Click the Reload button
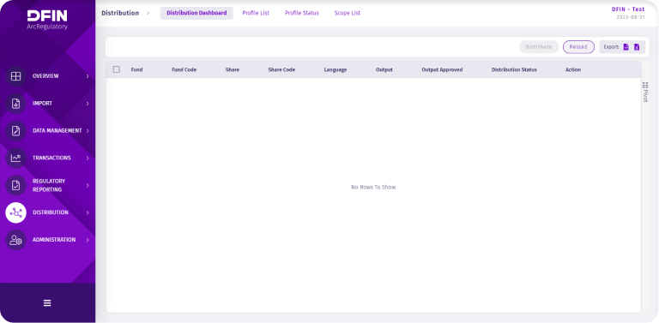This screenshot has height=323, width=659. pyautogui.click(x=578, y=47)
